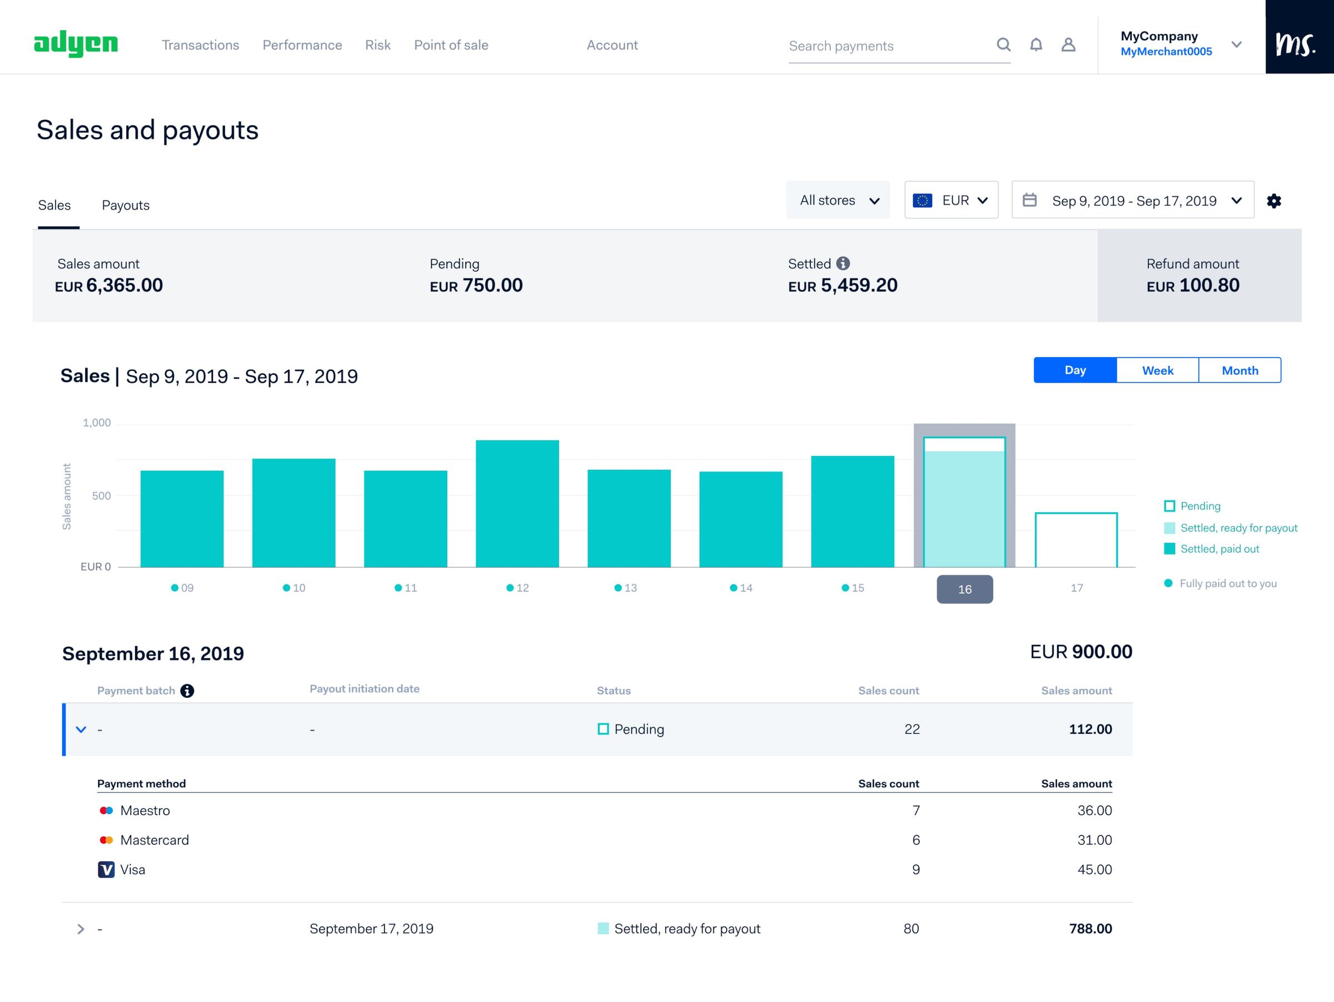Switch chart view to Week
This screenshot has height=1002, width=1334.
(x=1157, y=370)
